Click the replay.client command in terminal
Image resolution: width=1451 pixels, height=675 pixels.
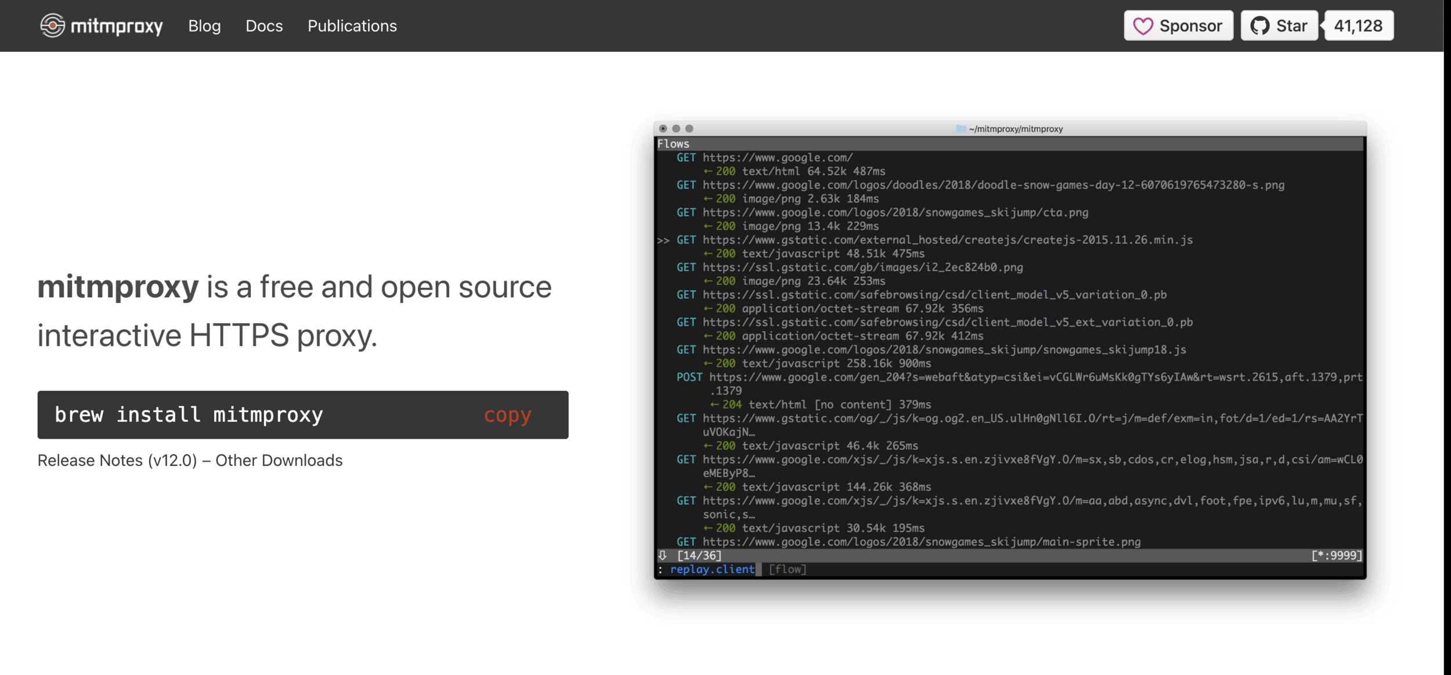tap(712, 569)
